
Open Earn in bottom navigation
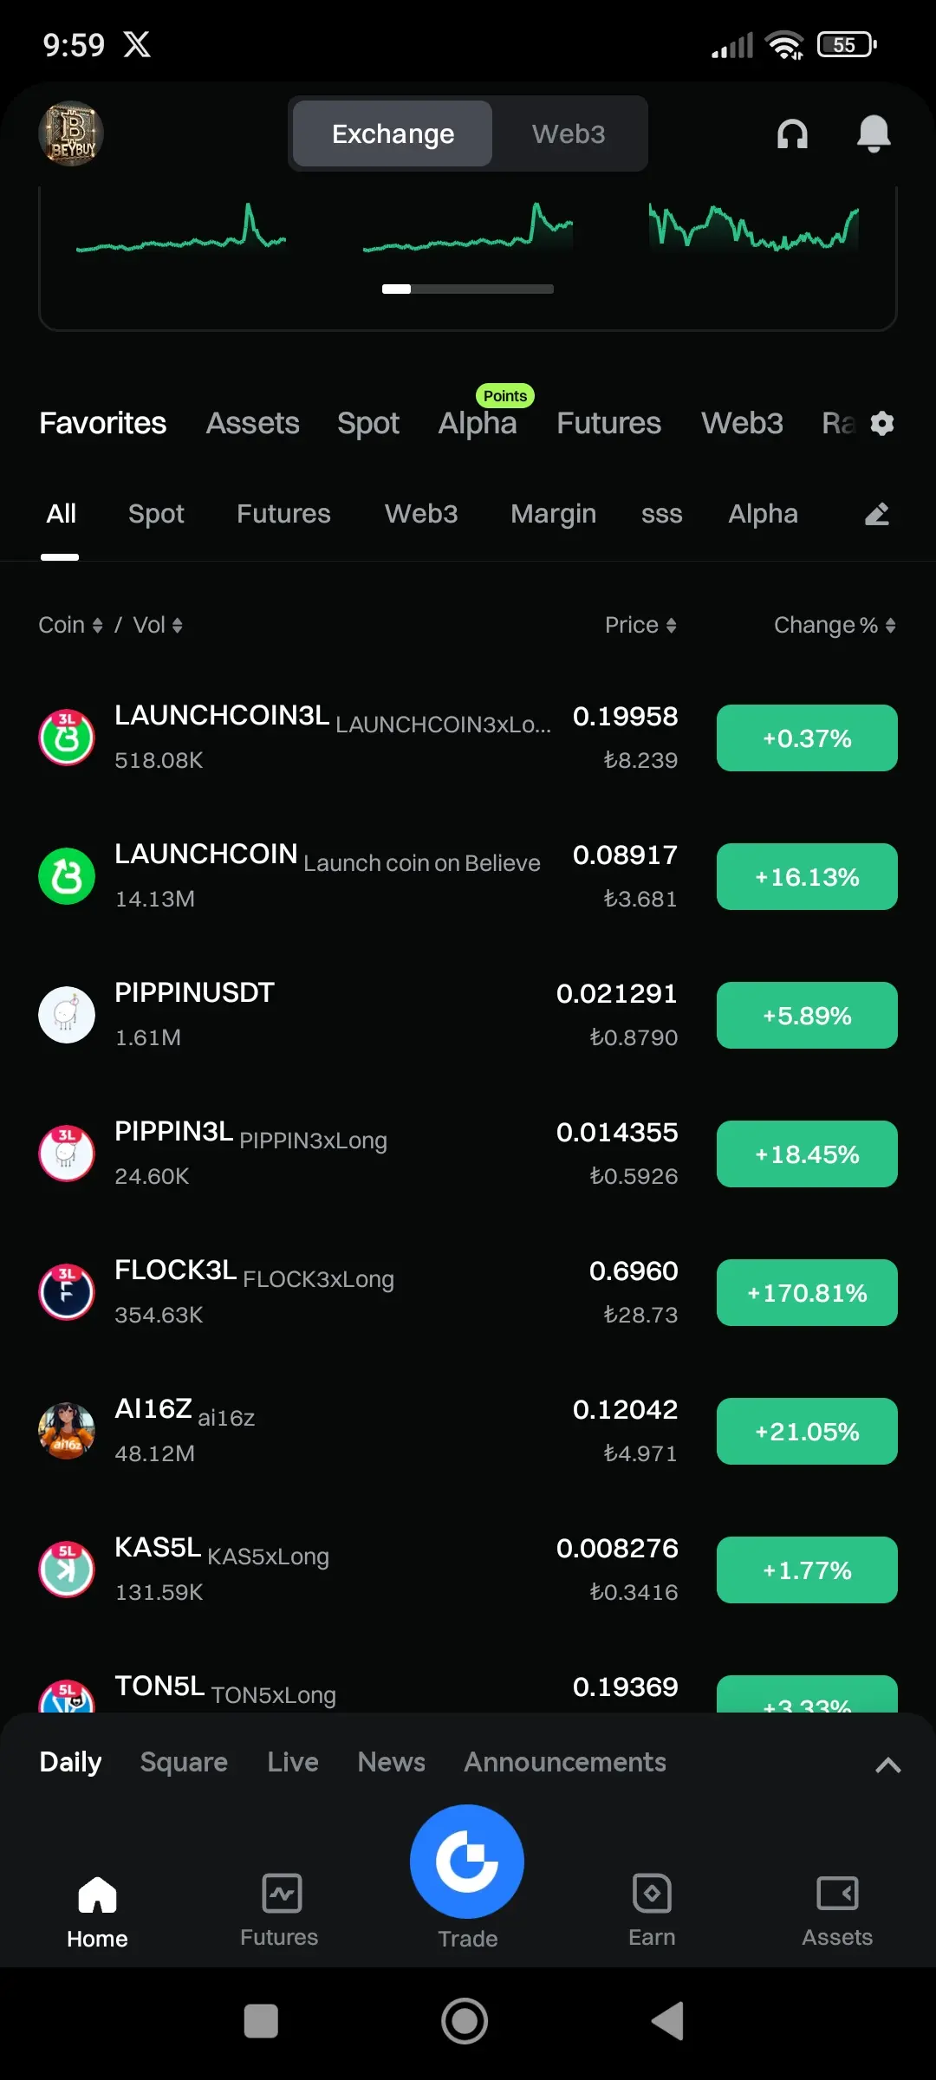pos(652,1911)
